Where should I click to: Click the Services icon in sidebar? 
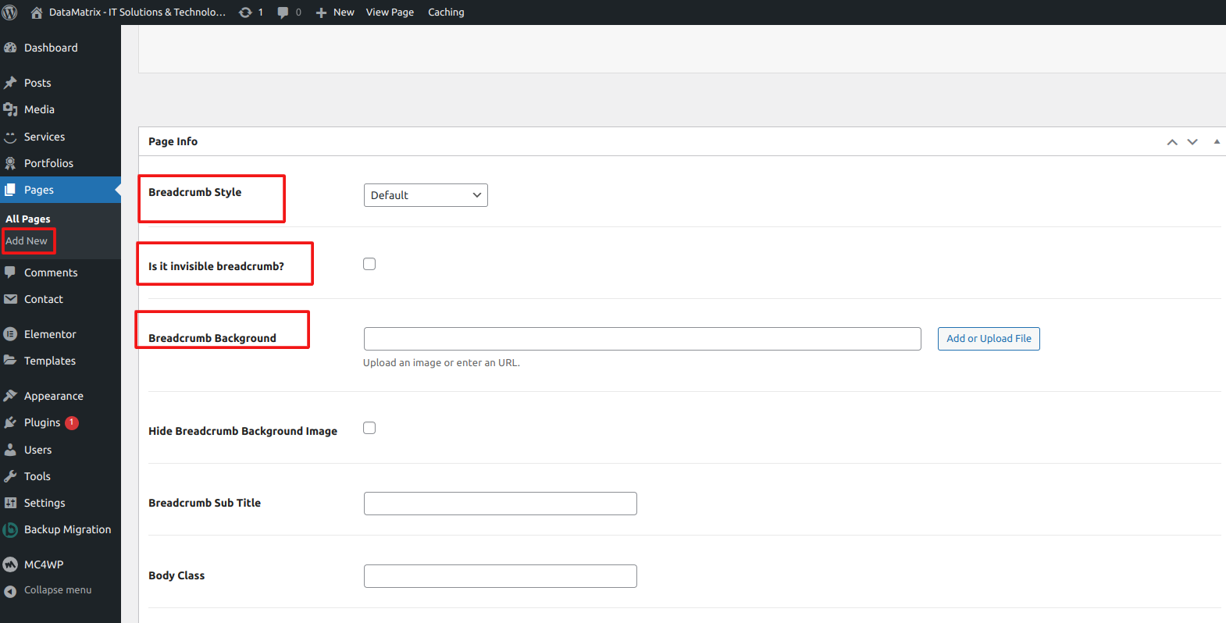[10, 137]
